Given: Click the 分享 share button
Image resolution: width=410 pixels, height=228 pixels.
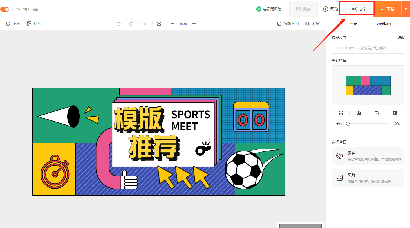Looking at the screenshot, I should [x=359, y=9].
